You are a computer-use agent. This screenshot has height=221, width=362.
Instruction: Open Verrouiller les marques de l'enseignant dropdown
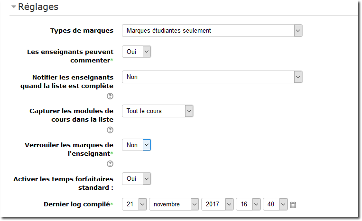pyautogui.click(x=137, y=145)
